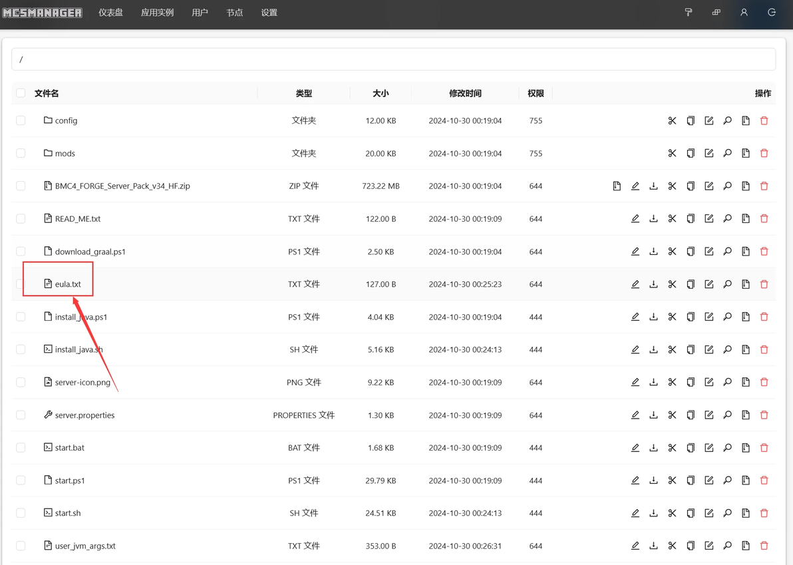Screen dimensions: 793x565
Task: Open the 节点 nodes menu
Action: pyautogui.click(x=235, y=13)
